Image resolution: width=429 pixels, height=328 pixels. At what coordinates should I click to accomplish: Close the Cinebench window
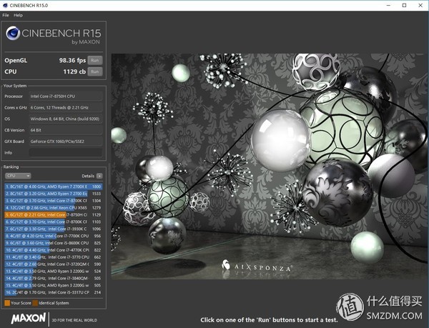tap(420, 6)
